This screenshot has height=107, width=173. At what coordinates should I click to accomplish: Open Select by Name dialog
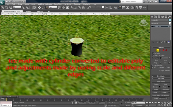click(27, 7)
